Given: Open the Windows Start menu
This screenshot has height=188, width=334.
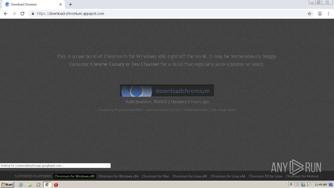Looking at the screenshot, I should pyautogui.click(x=7, y=185).
